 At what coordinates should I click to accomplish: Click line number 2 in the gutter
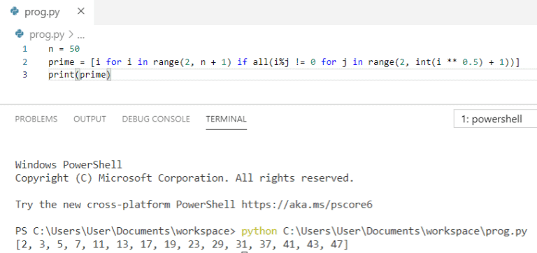point(24,62)
